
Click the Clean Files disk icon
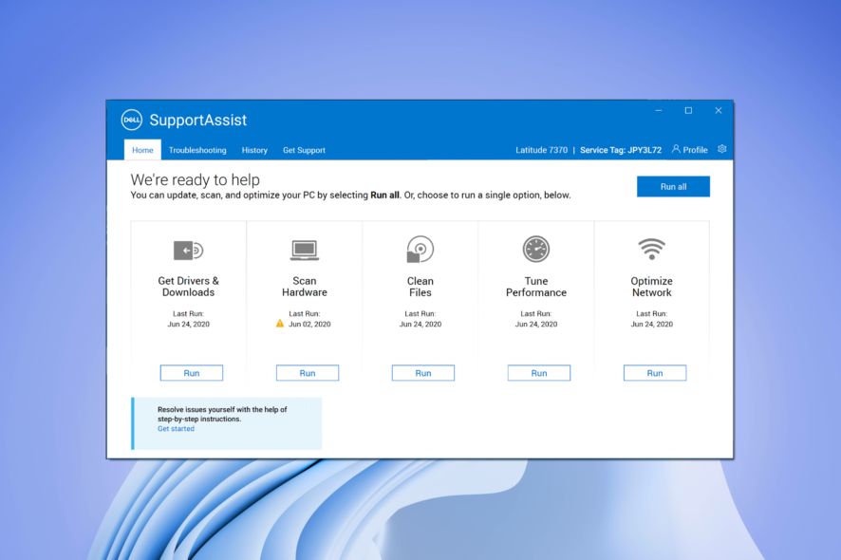420,250
